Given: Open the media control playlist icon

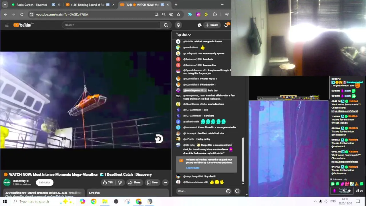Looking at the screenshot, I should tap(227, 14).
